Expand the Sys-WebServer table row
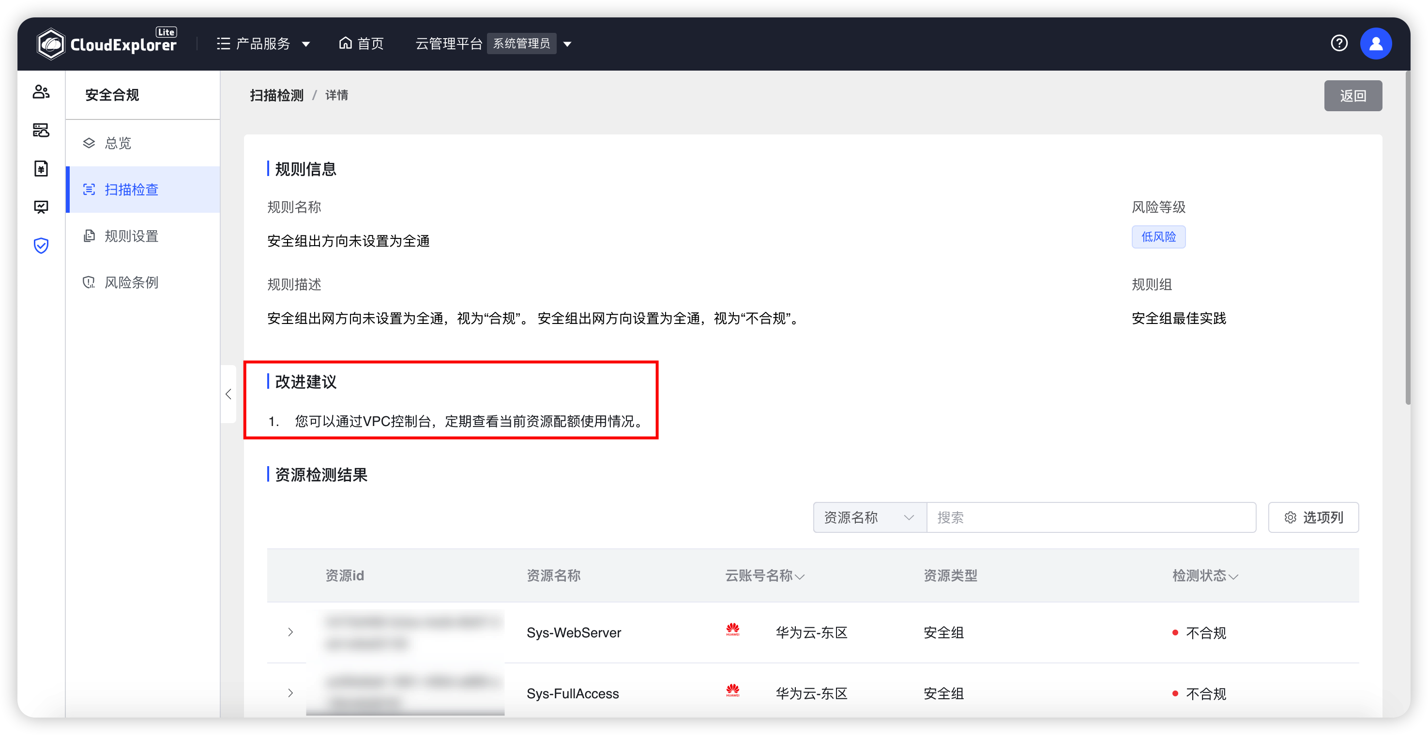 tap(290, 632)
